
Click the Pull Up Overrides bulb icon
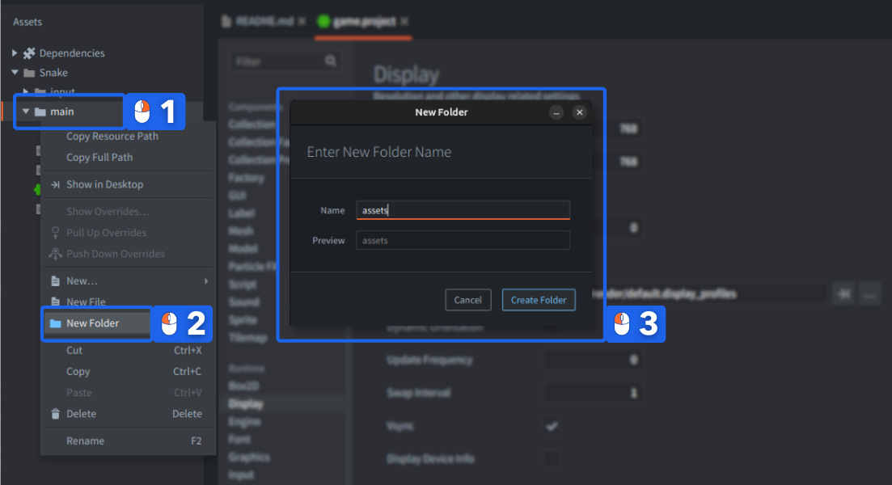[x=53, y=232]
